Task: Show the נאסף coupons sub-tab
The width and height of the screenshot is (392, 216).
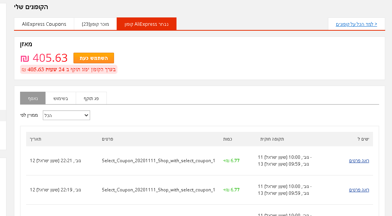Action: (x=33, y=98)
